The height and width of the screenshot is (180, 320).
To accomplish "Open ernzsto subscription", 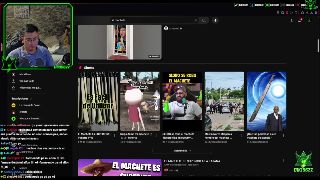I will [x=23, y=112].
